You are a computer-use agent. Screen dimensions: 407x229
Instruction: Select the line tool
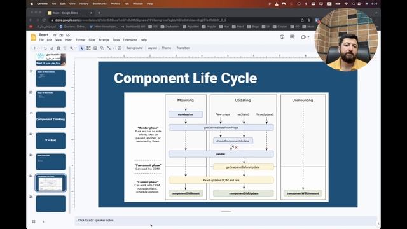click(x=109, y=48)
